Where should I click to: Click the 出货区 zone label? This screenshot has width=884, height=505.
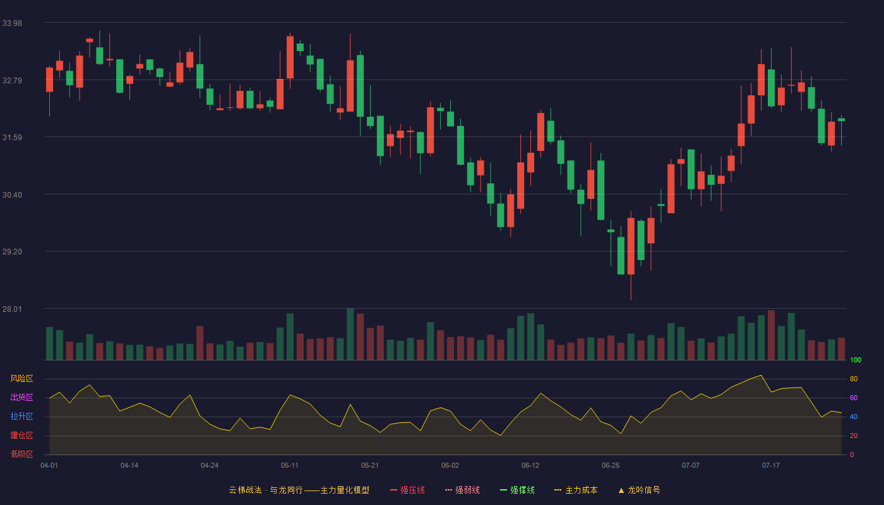point(21,398)
